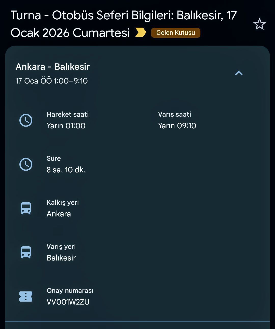Tap arrival time Yarın 09:10

point(177,126)
